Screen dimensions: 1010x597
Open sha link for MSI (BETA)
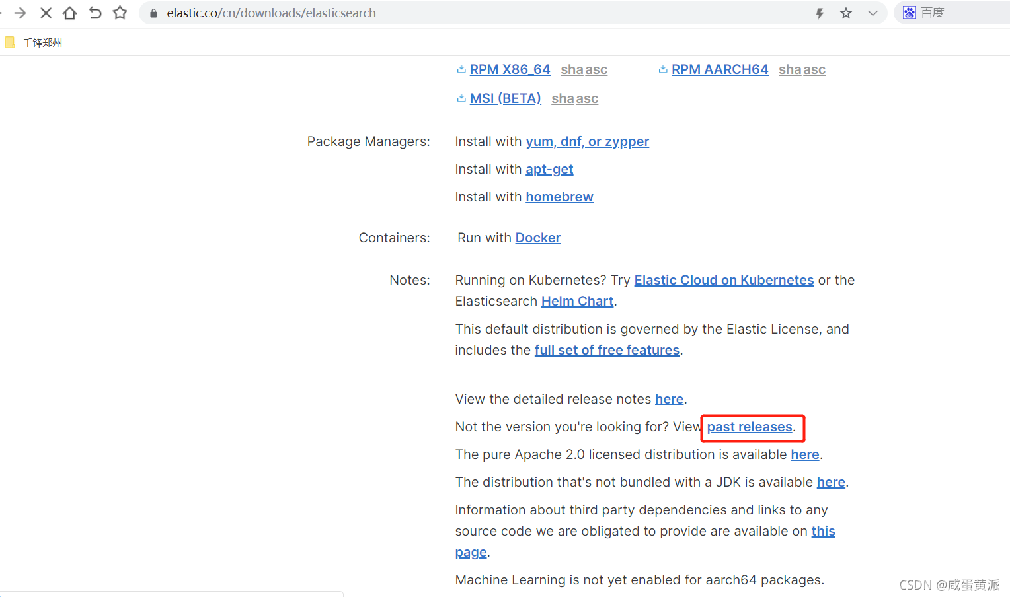563,98
